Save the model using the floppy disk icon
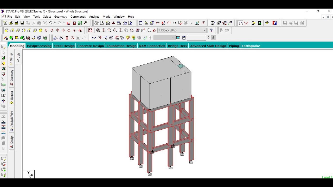 [22, 23]
